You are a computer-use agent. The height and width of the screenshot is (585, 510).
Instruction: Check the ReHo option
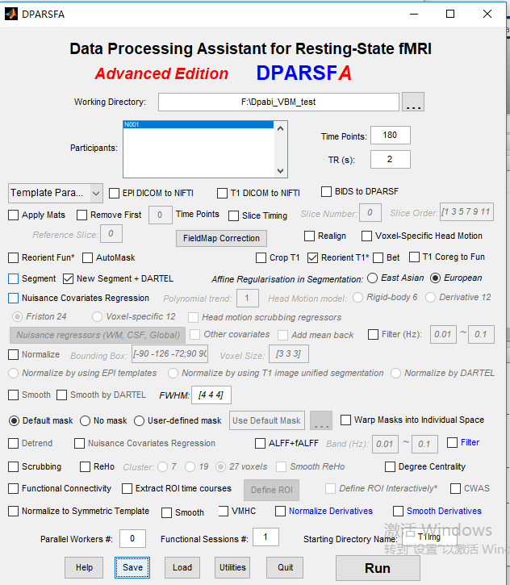point(85,466)
